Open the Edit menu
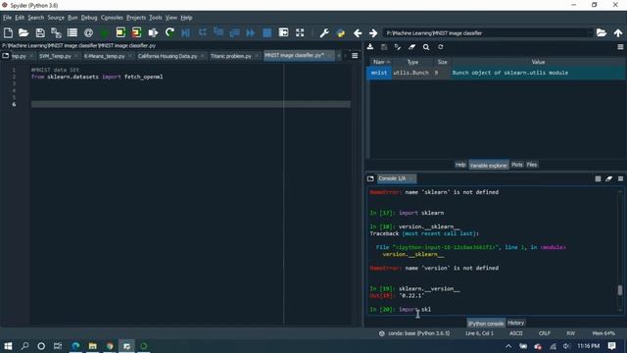Screen dimensions: 627x353 pos(20,18)
